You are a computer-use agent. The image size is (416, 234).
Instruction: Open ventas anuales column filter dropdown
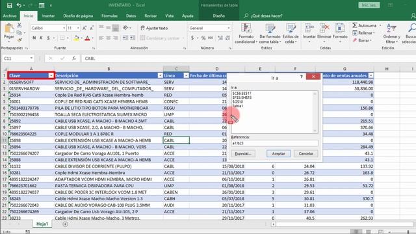point(370,75)
